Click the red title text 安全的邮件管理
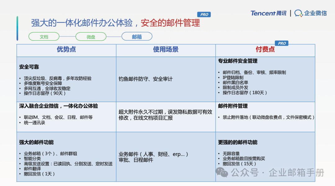The width and height of the screenshot is (335, 186). coord(170,23)
